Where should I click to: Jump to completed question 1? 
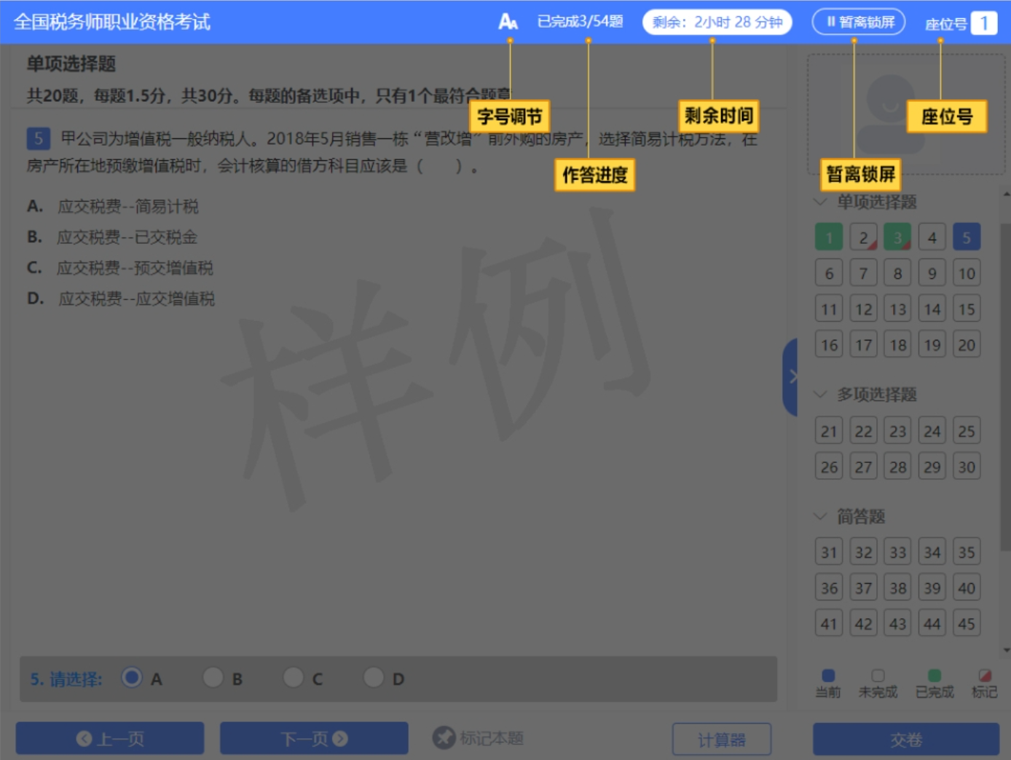(x=829, y=237)
